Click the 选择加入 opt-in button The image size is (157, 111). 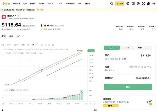click(x=111, y=106)
